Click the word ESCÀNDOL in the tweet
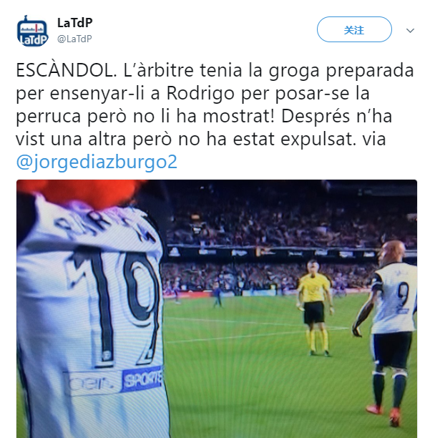 point(67,70)
